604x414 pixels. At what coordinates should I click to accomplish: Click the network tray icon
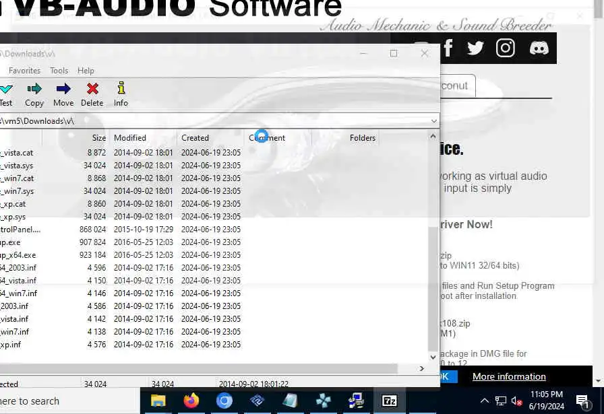coord(500,401)
